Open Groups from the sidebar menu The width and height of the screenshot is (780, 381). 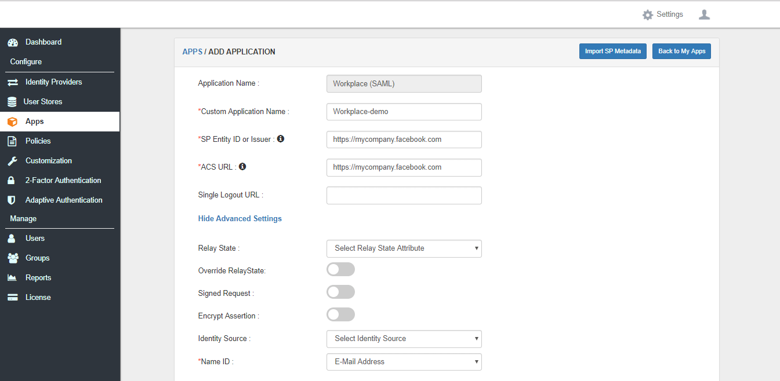(37, 258)
